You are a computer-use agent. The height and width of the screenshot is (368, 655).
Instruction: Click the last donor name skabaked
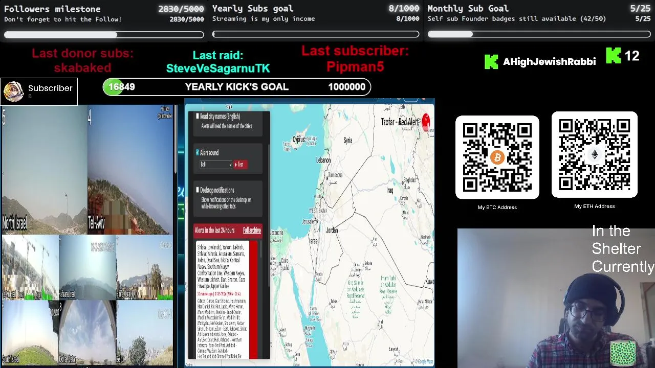click(82, 68)
